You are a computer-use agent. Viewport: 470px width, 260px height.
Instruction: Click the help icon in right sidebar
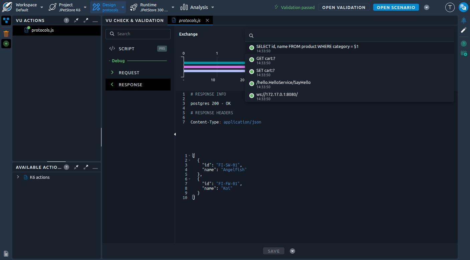coord(464,44)
